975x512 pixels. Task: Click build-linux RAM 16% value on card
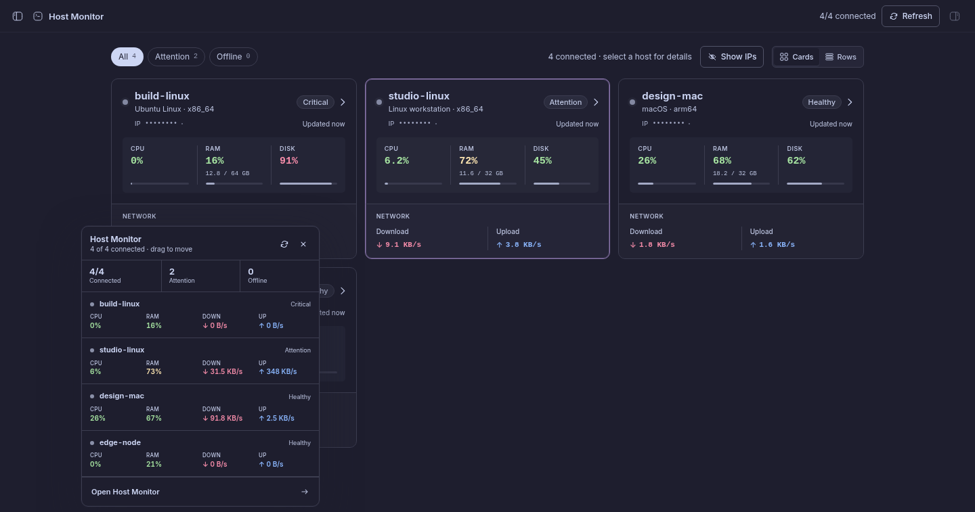pos(215,160)
